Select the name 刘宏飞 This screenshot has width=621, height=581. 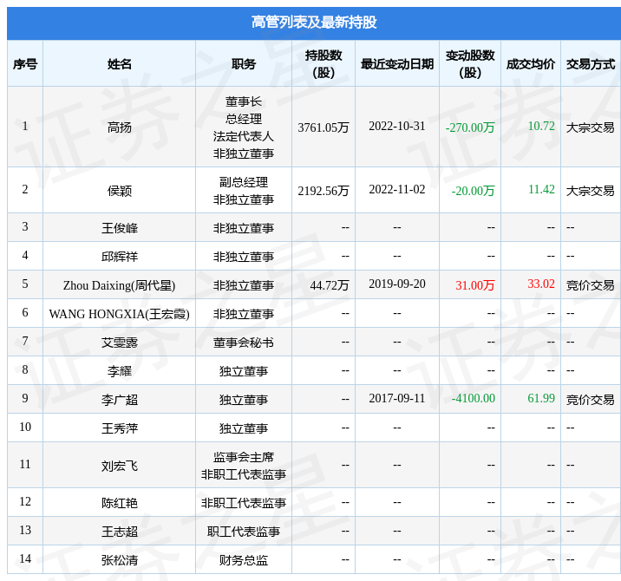click(119, 466)
